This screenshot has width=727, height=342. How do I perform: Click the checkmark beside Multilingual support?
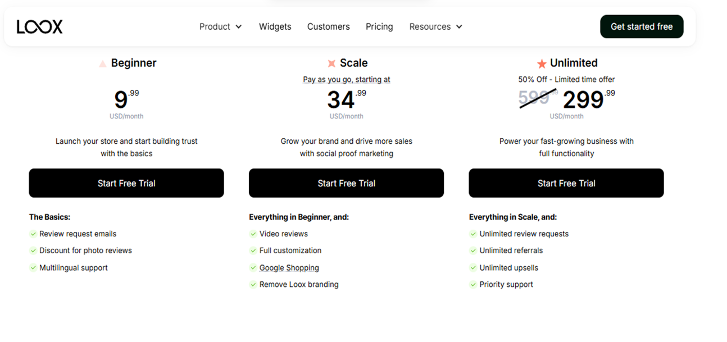click(x=33, y=268)
